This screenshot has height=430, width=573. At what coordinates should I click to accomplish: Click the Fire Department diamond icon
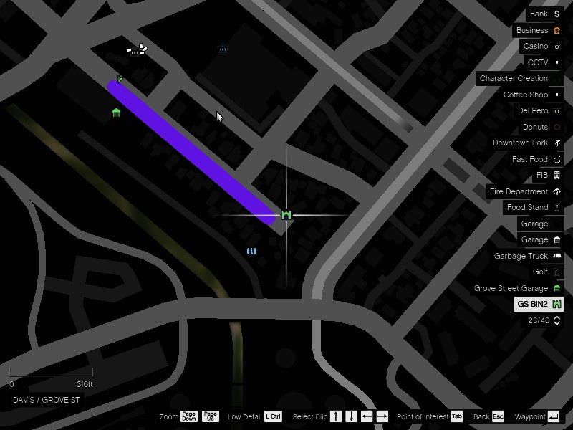(557, 191)
